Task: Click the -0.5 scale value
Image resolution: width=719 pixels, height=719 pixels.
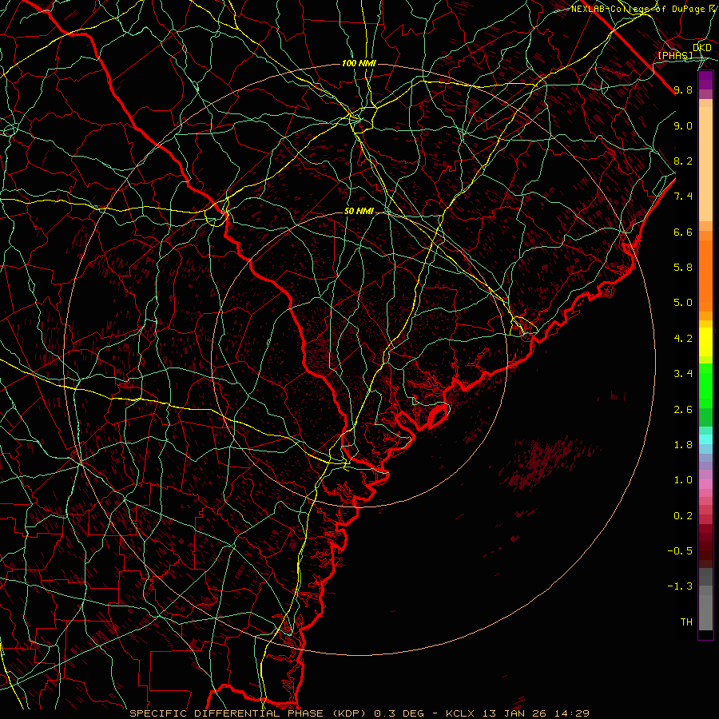Action: coord(680,550)
